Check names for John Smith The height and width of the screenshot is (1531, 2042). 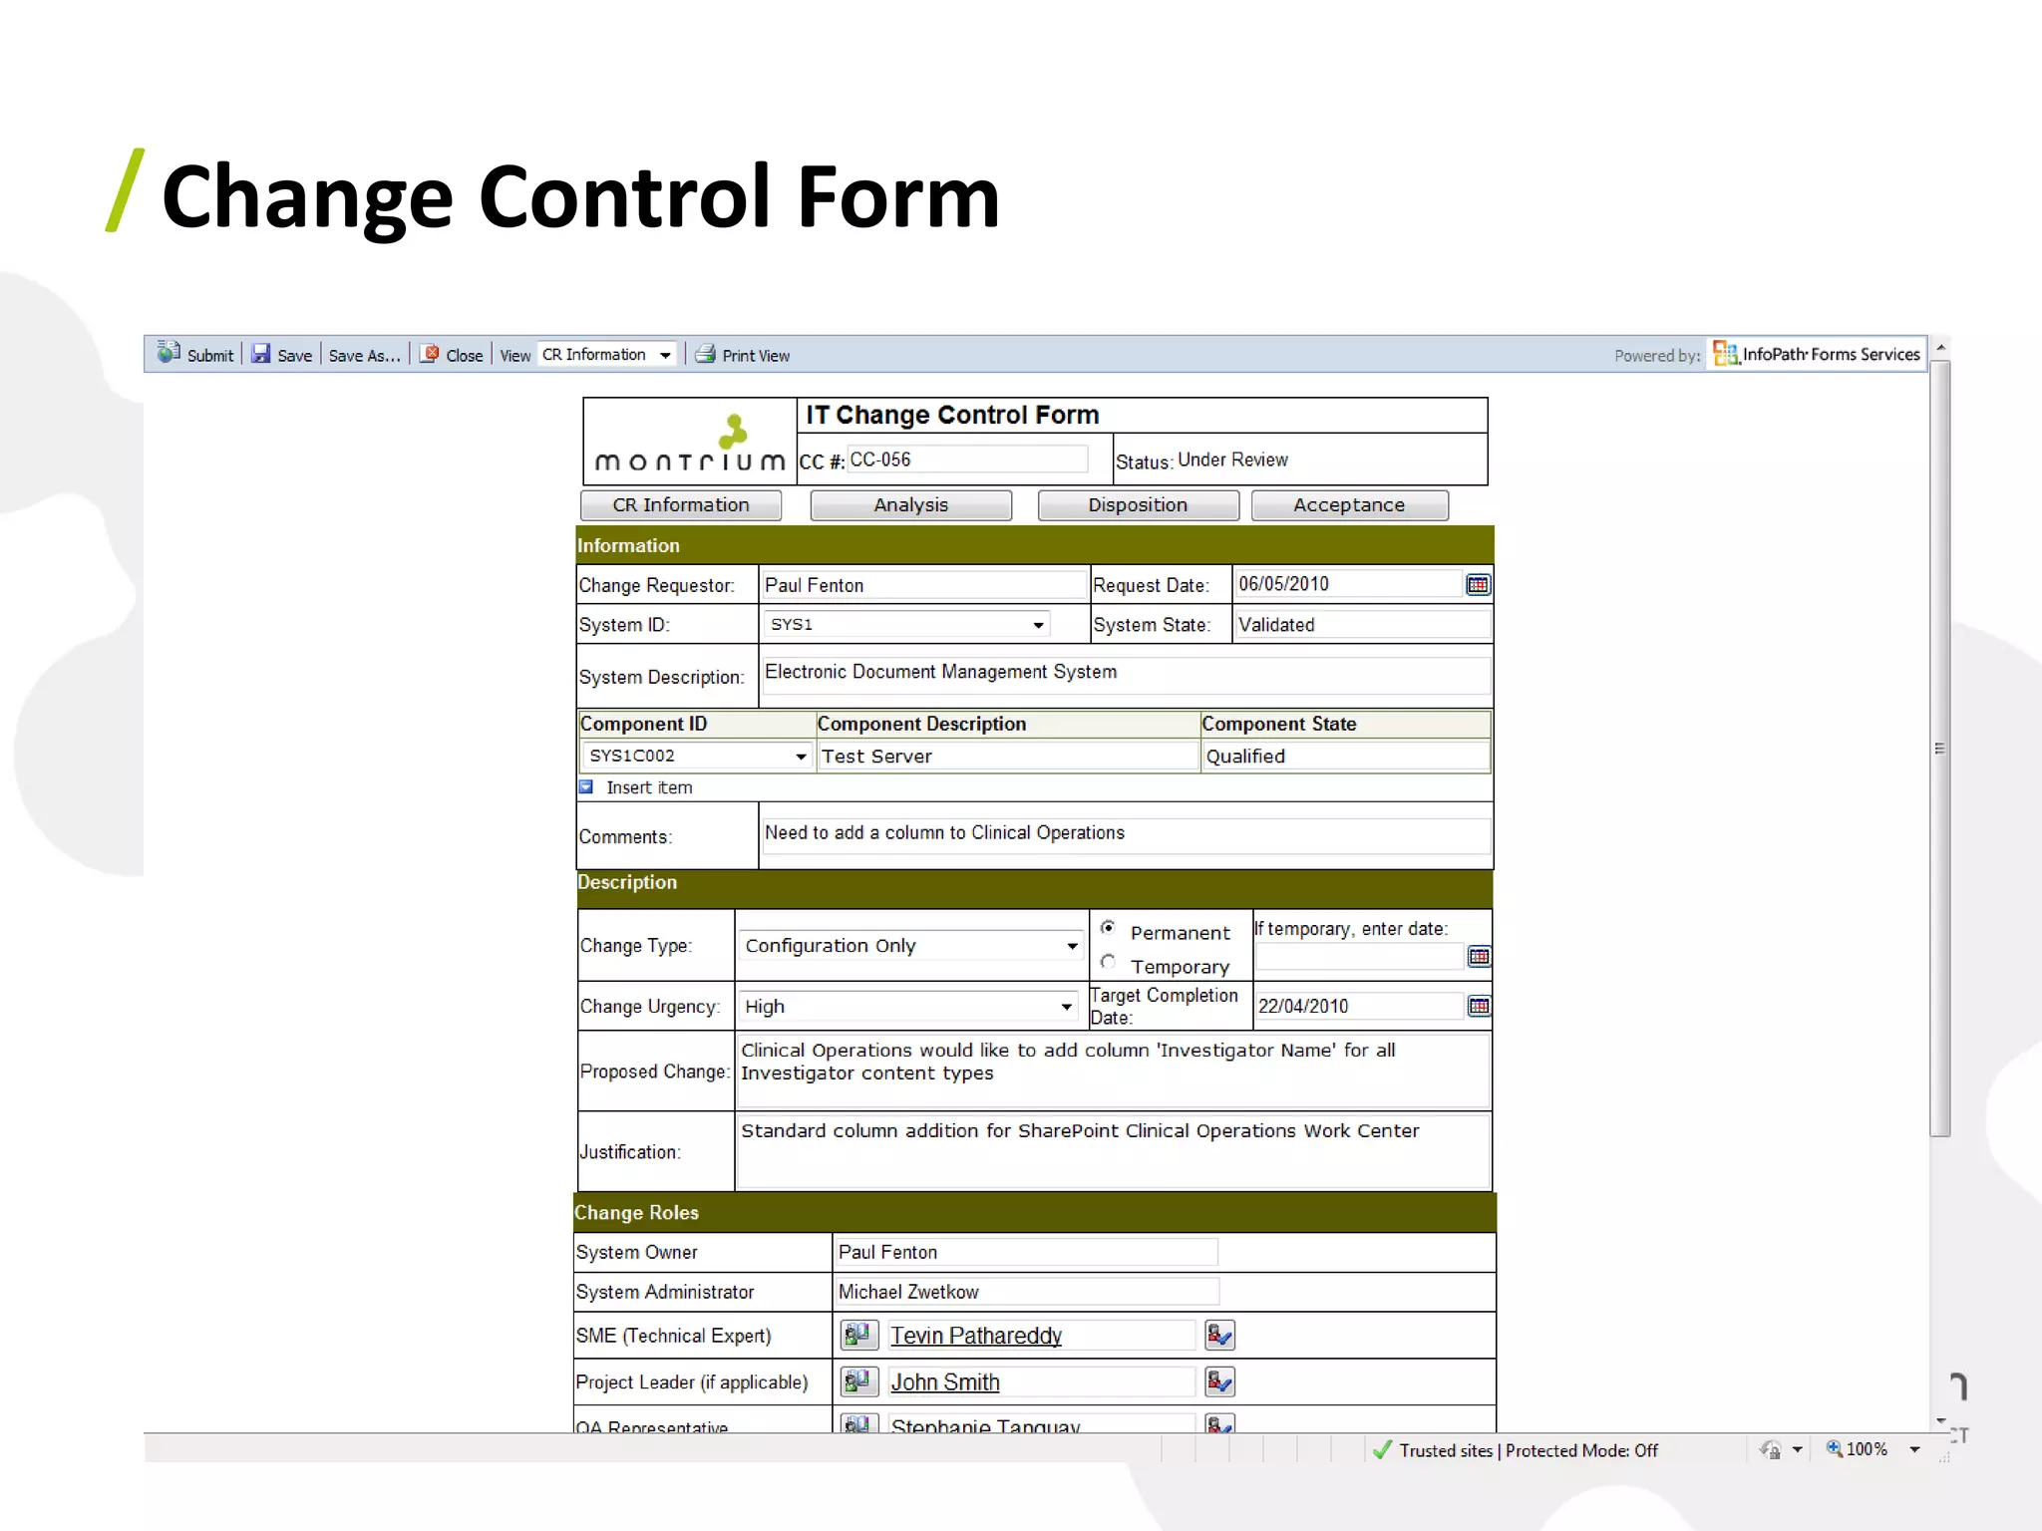click(x=1219, y=1381)
